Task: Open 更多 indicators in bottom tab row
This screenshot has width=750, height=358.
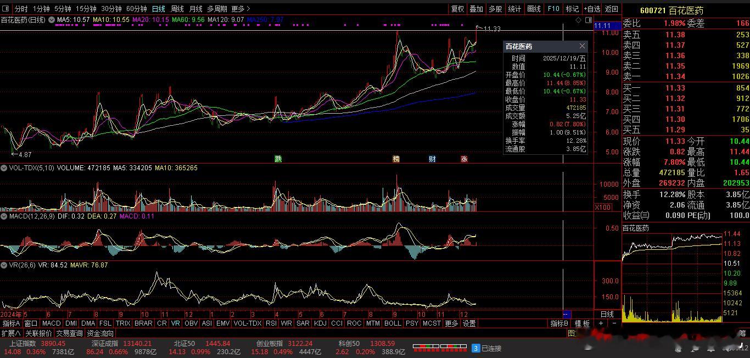Action: point(451,323)
